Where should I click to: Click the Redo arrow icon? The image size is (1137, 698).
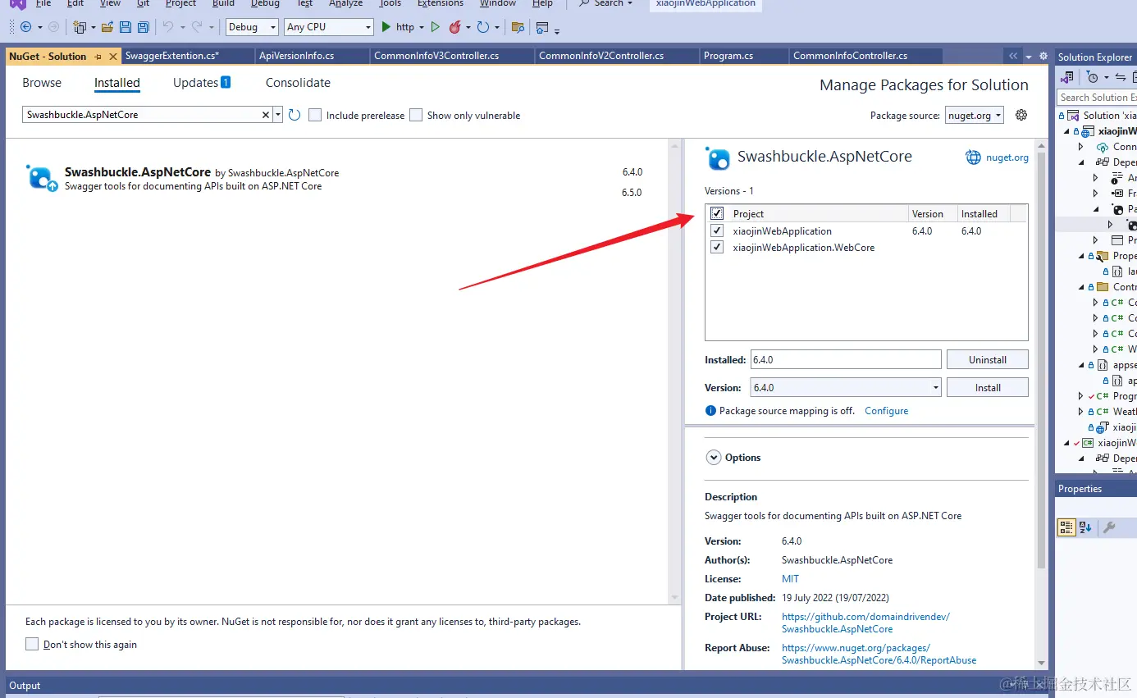[197, 27]
